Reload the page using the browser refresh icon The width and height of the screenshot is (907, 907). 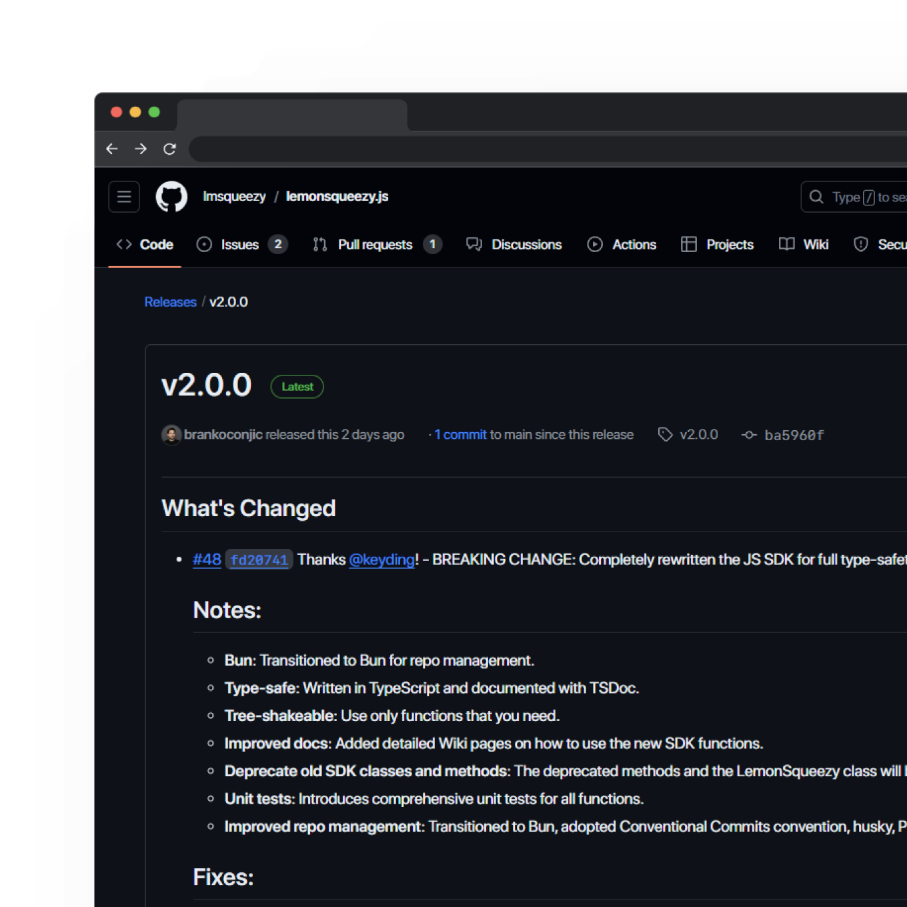(x=169, y=149)
